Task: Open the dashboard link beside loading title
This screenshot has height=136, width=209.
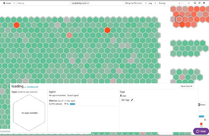Action: coord(33,87)
